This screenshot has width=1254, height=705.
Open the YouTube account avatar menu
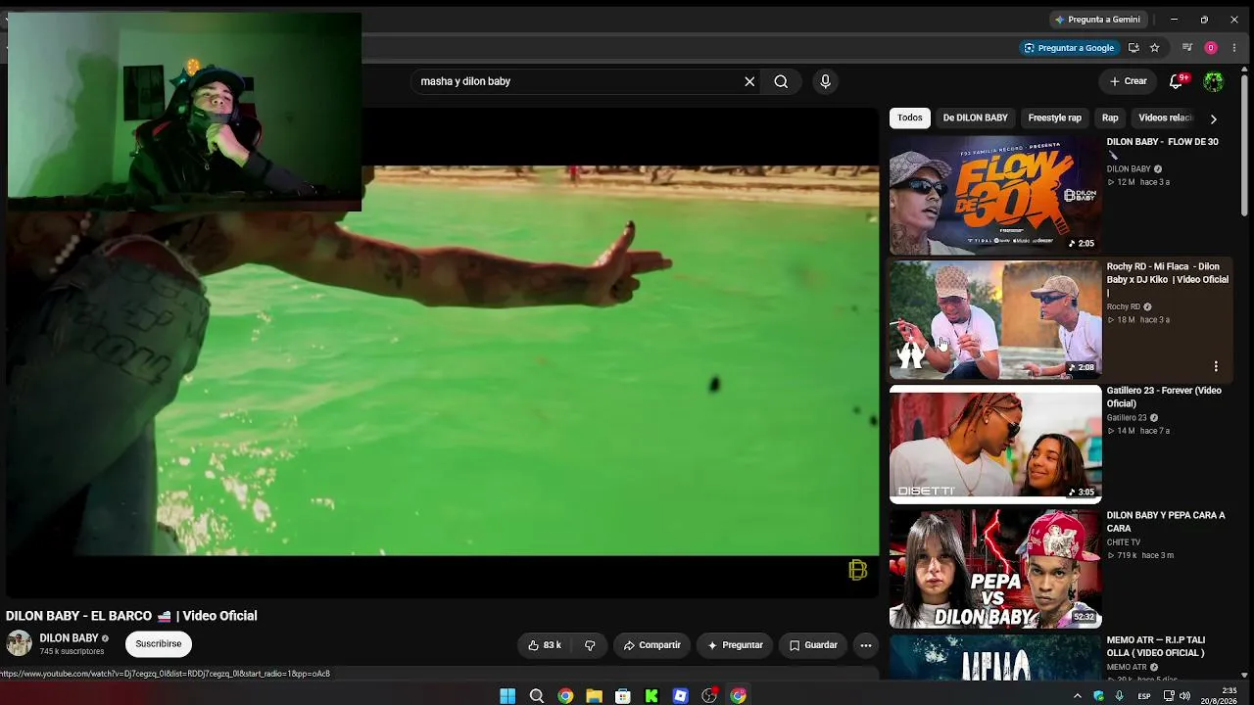click(x=1214, y=81)
